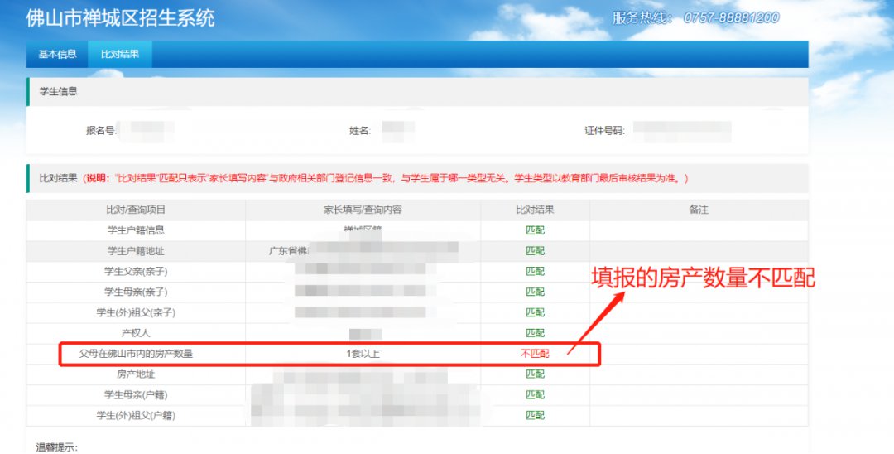Switch to the 基本信息 tab
894x454 pixels.
click(57, 55)
